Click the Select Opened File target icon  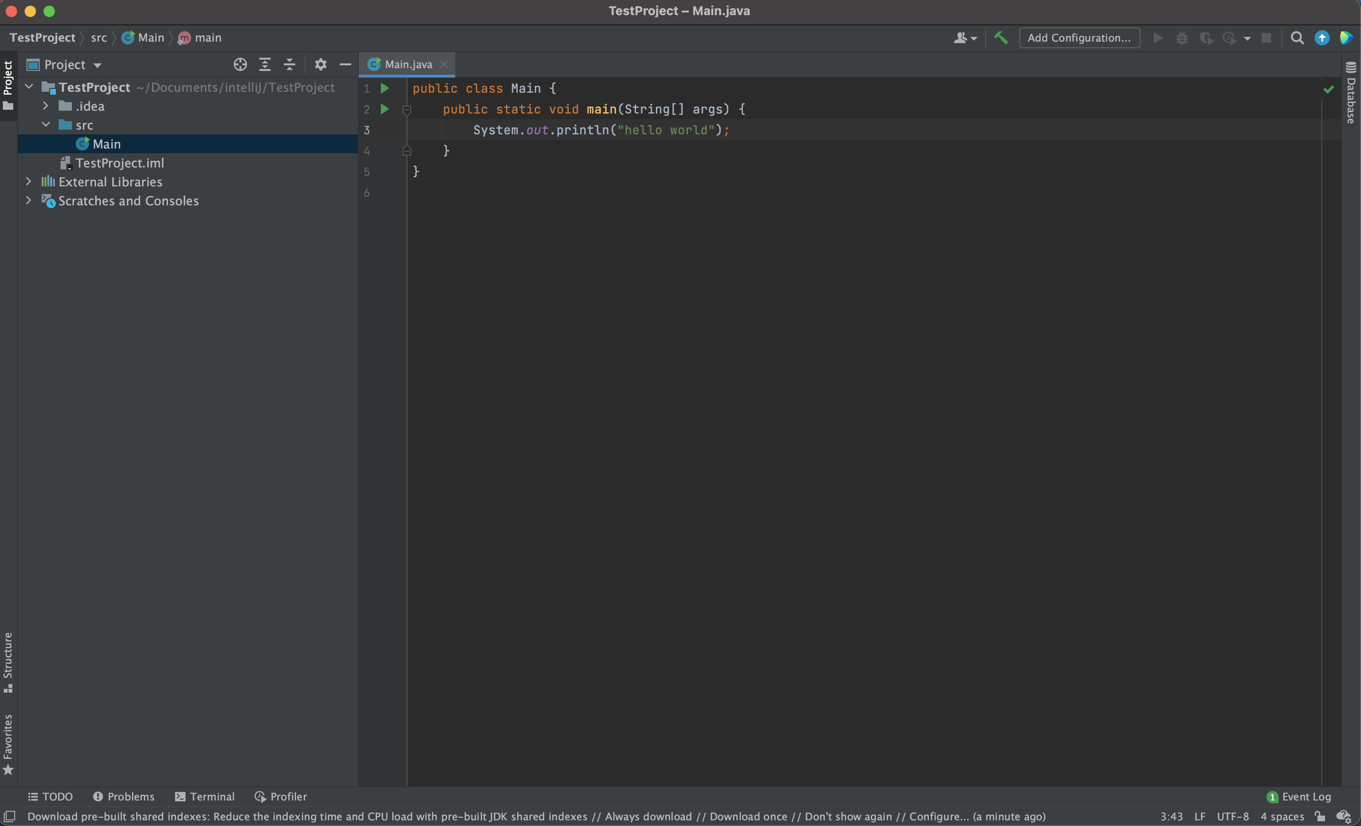(x=240, y=65)
